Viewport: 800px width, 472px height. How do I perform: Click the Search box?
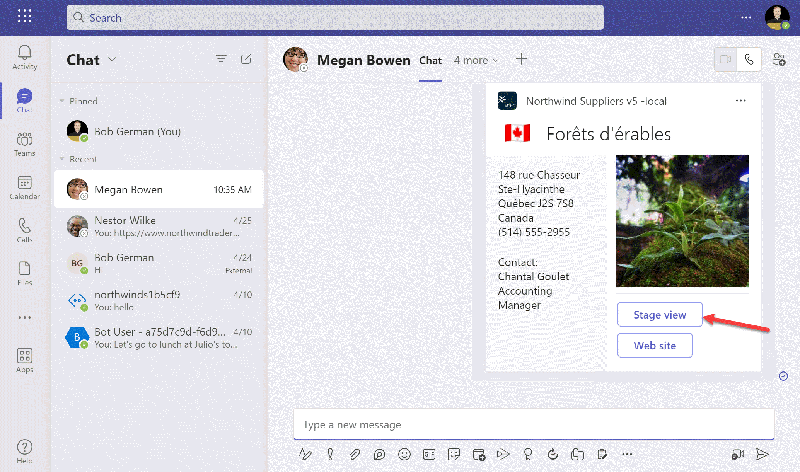[335, 17]
